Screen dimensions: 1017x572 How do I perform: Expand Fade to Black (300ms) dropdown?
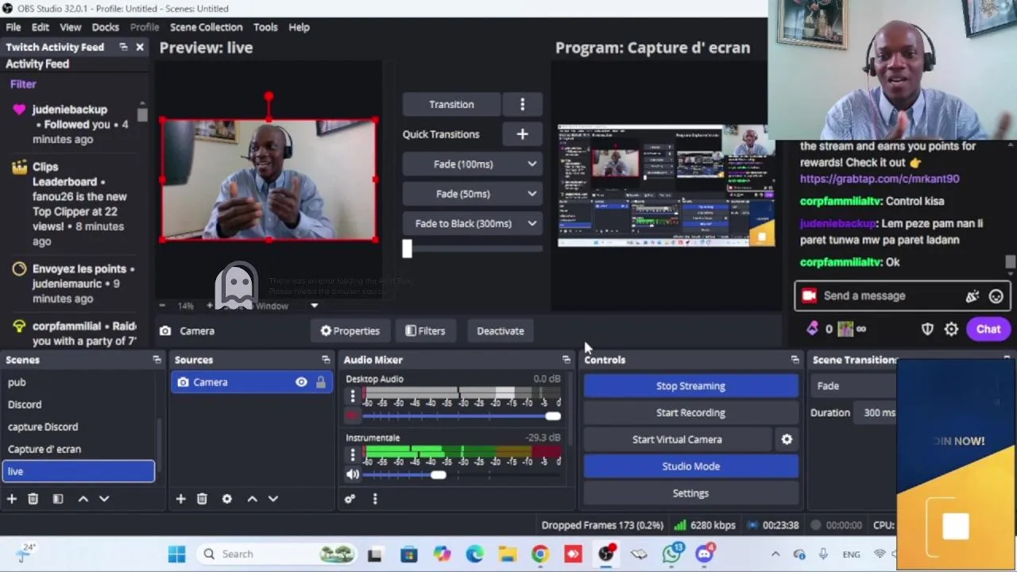[532, 223]
